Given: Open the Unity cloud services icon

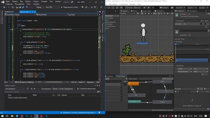Looking at the screenshot, I should (172, 8).
